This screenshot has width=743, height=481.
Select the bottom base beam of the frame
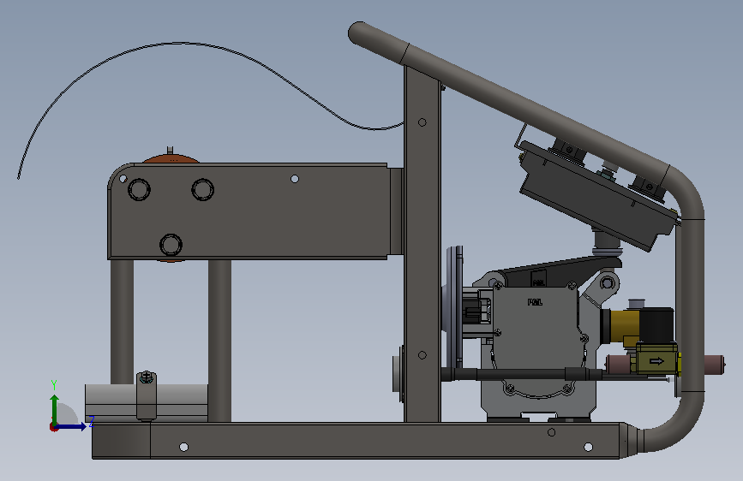[356, 441]
